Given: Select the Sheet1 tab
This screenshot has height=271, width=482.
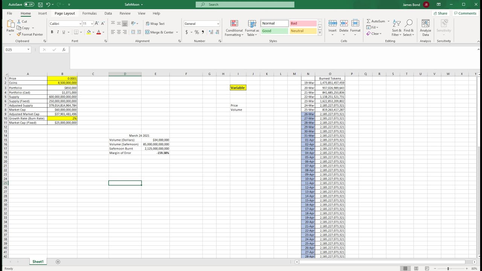Looking at the screenshot, I should [38, 262].
